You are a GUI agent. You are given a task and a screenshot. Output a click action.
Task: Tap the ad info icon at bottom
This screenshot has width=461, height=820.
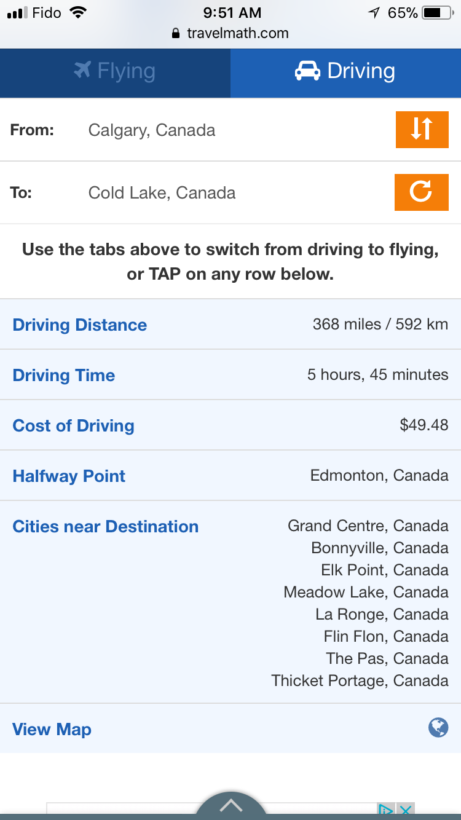[386, 810]
